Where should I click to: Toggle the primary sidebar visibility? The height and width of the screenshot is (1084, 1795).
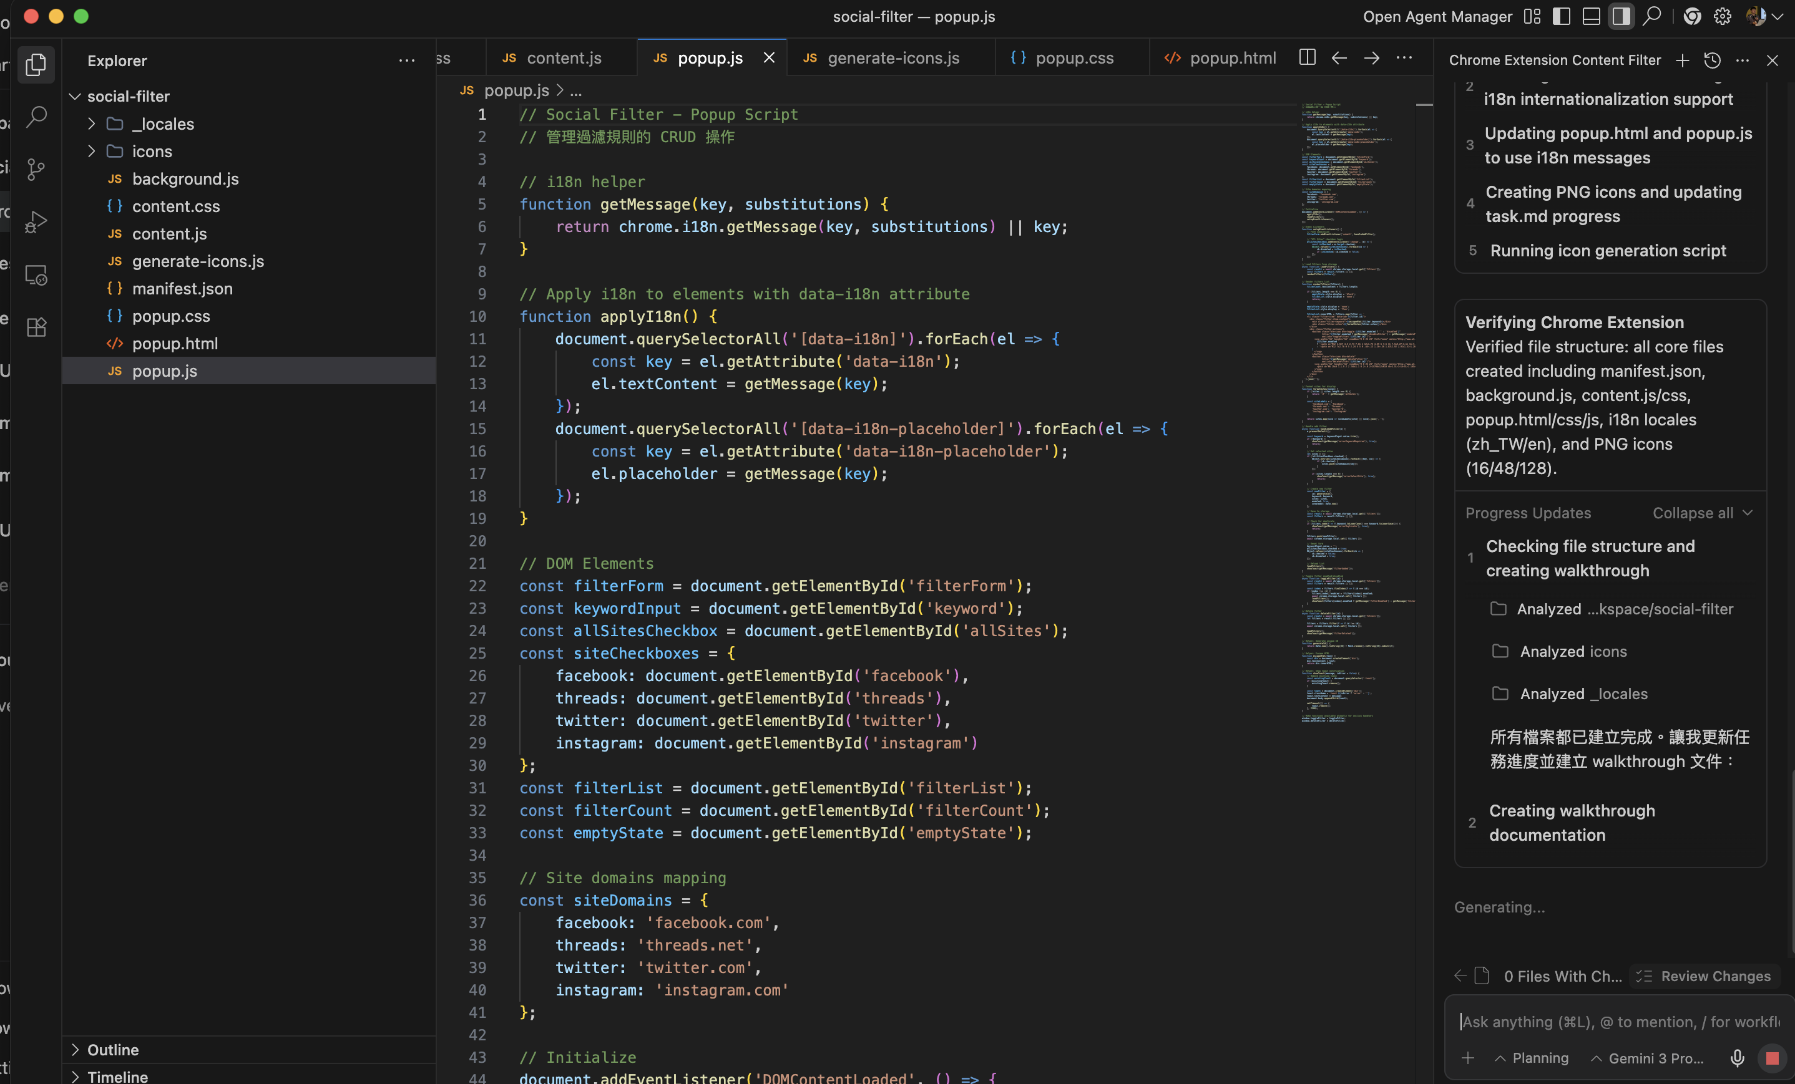(x=1561, y=16)
